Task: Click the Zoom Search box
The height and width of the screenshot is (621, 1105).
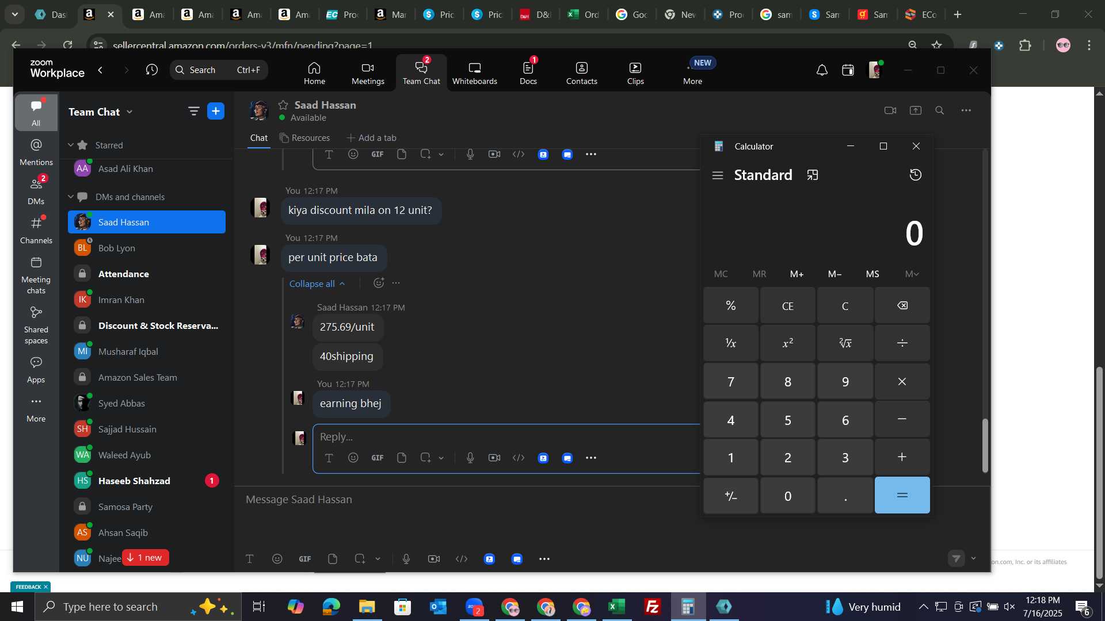Action: point(219,70)
